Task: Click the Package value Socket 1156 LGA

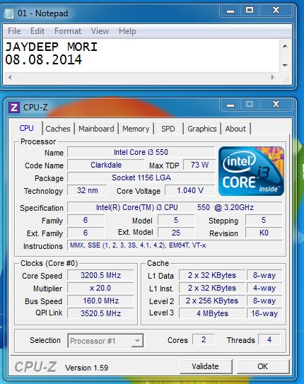Action: coord(141,178)
